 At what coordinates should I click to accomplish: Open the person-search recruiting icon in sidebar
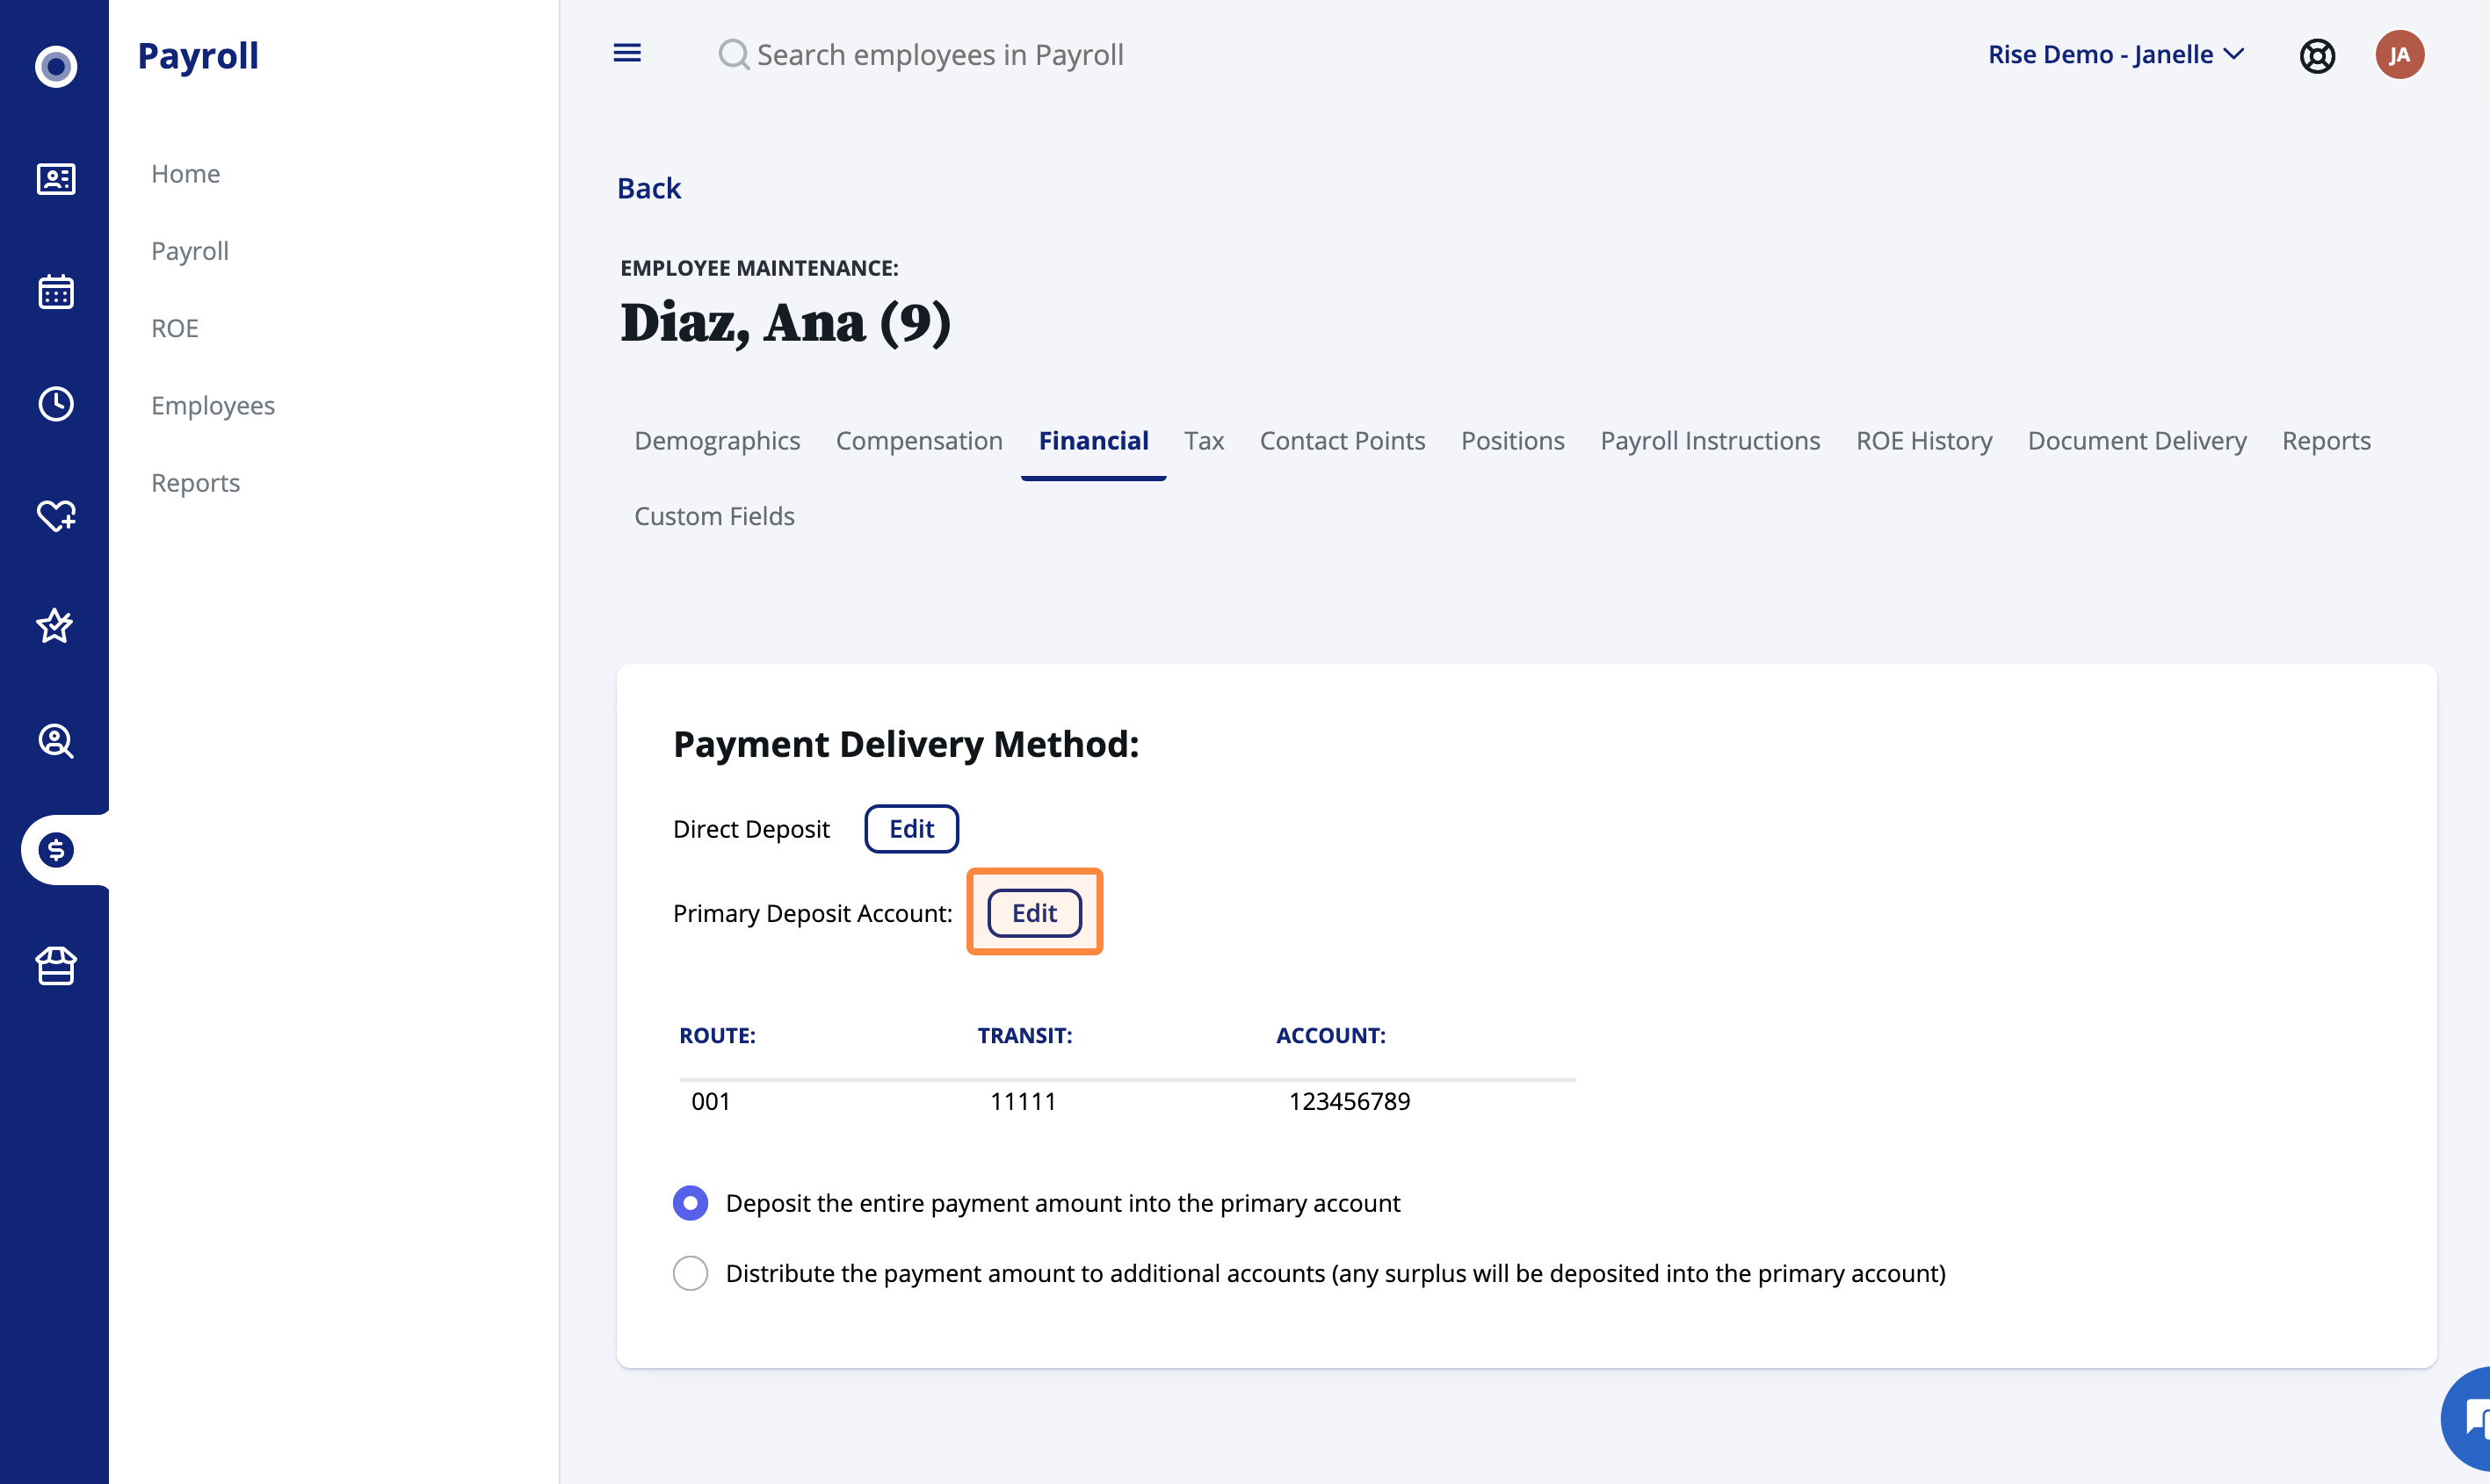56,741
